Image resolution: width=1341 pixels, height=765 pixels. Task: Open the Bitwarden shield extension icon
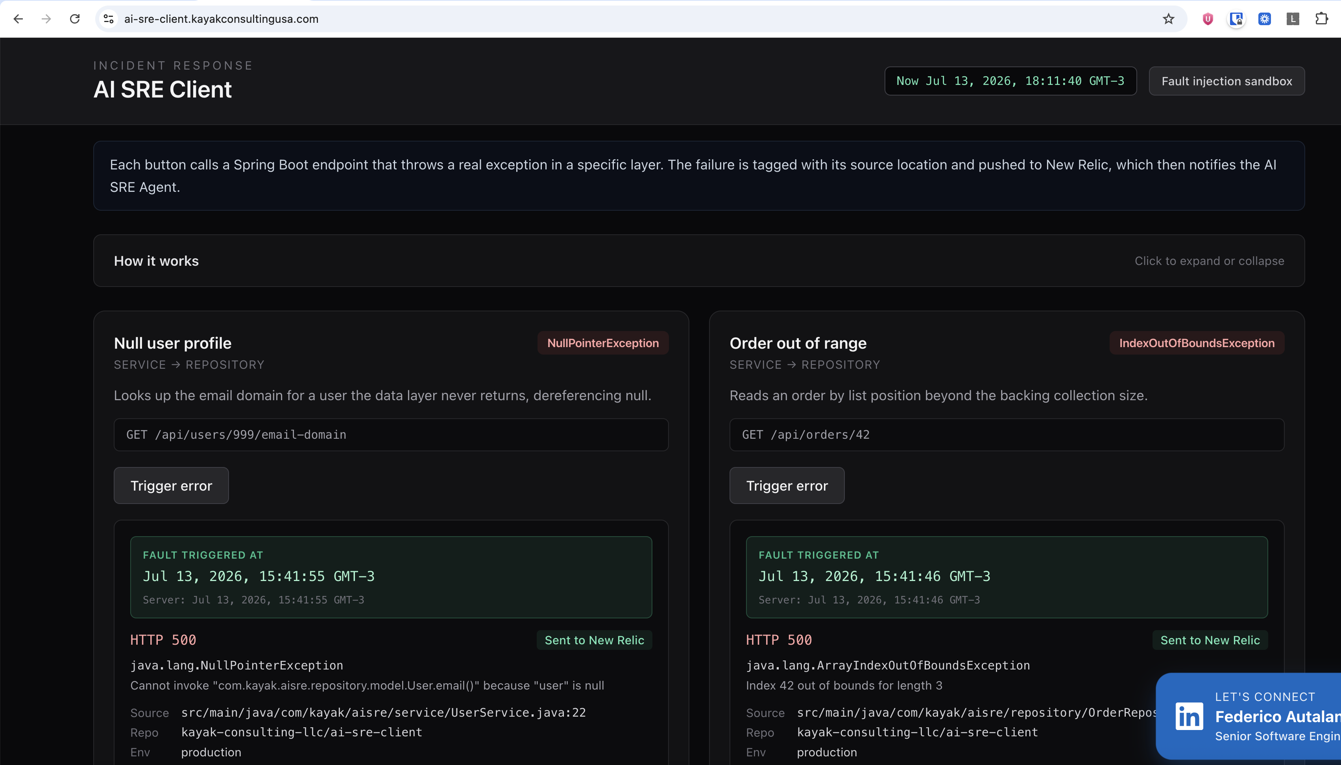(x=1236, y=19)
